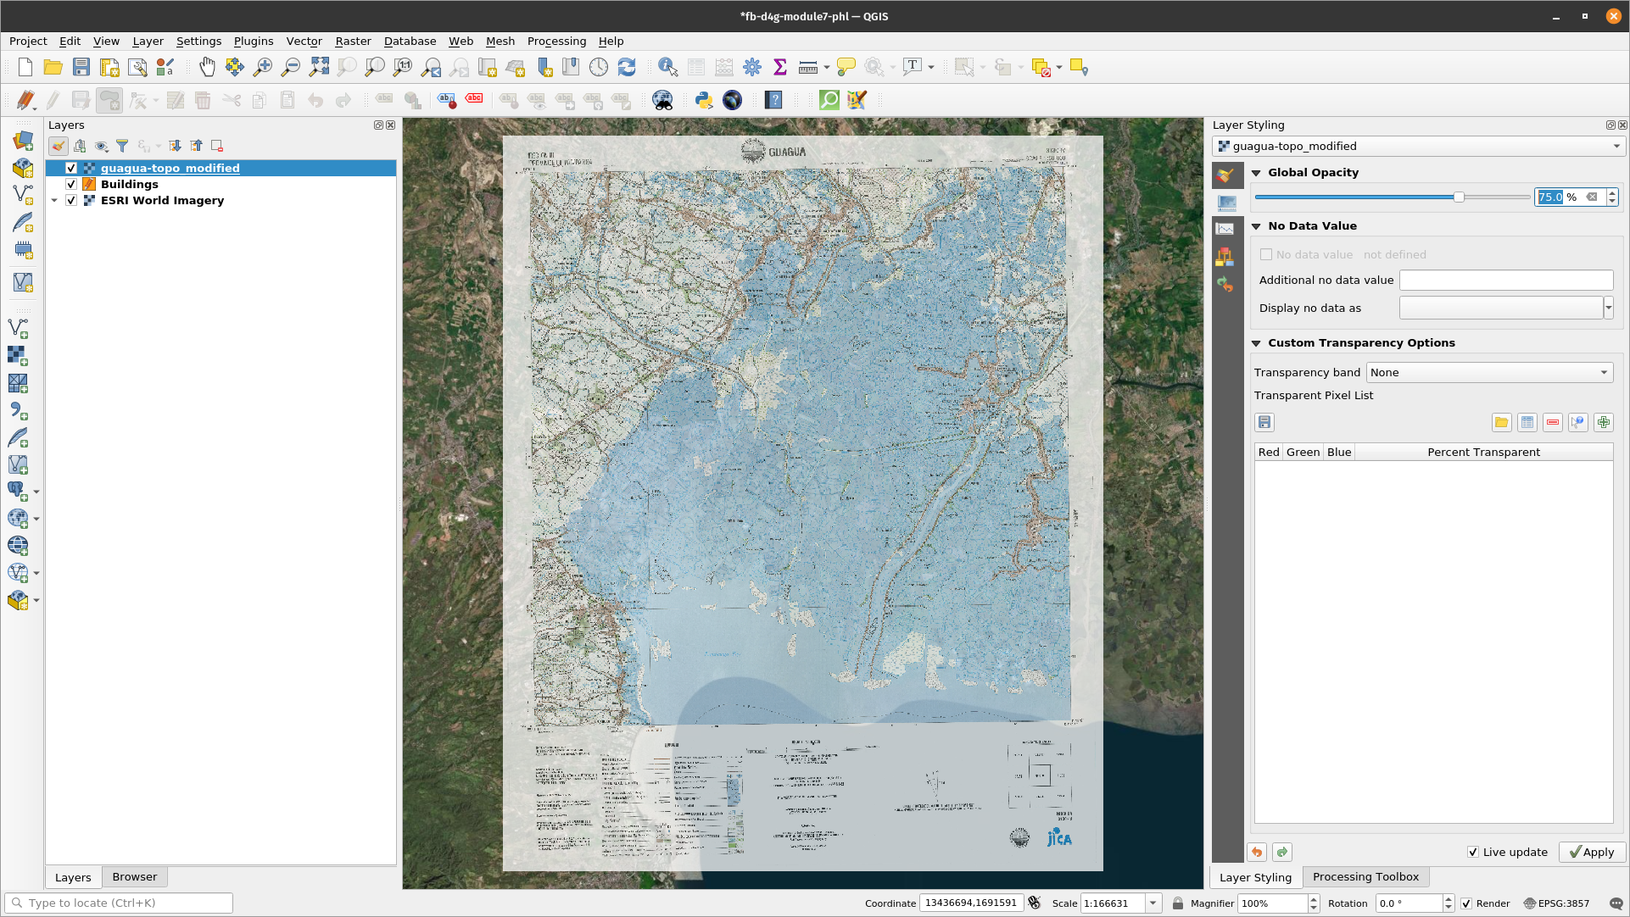Activate the Zoom In tool

tap(263, 67)
